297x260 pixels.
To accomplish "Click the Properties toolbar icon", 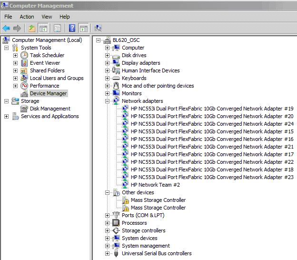I will point(57,29).
